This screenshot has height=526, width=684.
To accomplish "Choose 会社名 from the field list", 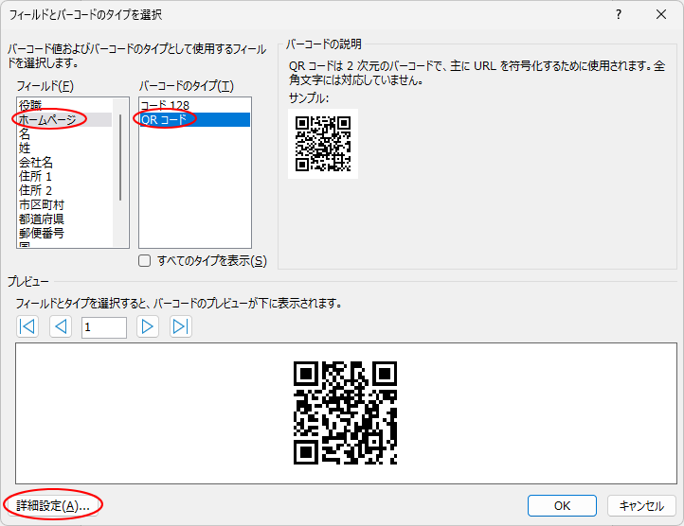I will point(36,162).
